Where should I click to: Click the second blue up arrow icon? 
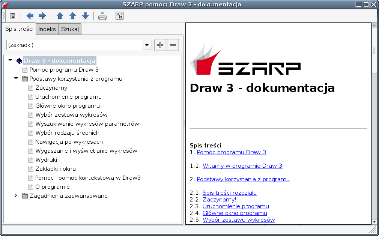coord(73,16)
